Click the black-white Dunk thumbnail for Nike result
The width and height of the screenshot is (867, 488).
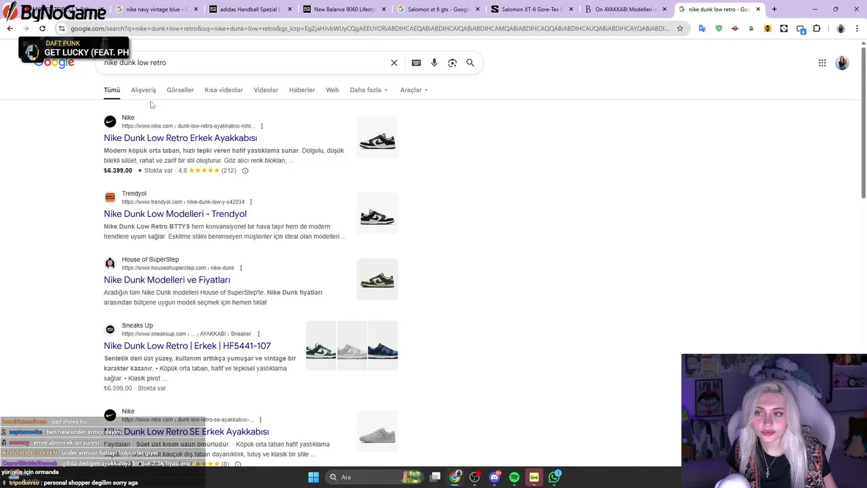(377, 138)
